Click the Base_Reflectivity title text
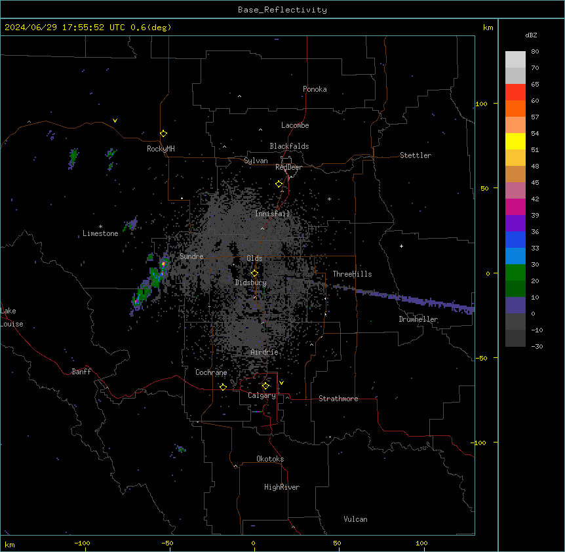Viewport: 565px width, 552px height. 282,10
